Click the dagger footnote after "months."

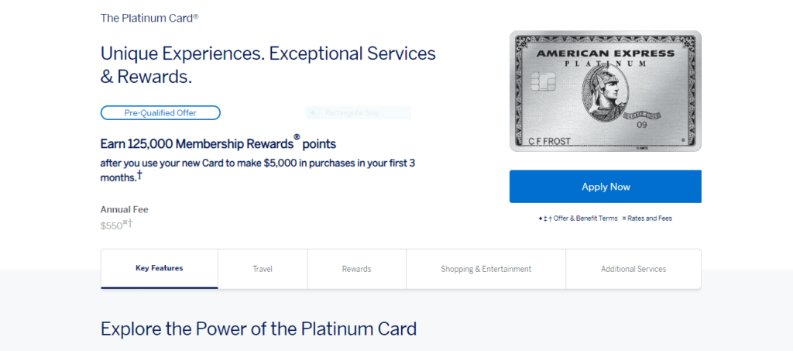point(139,175)
